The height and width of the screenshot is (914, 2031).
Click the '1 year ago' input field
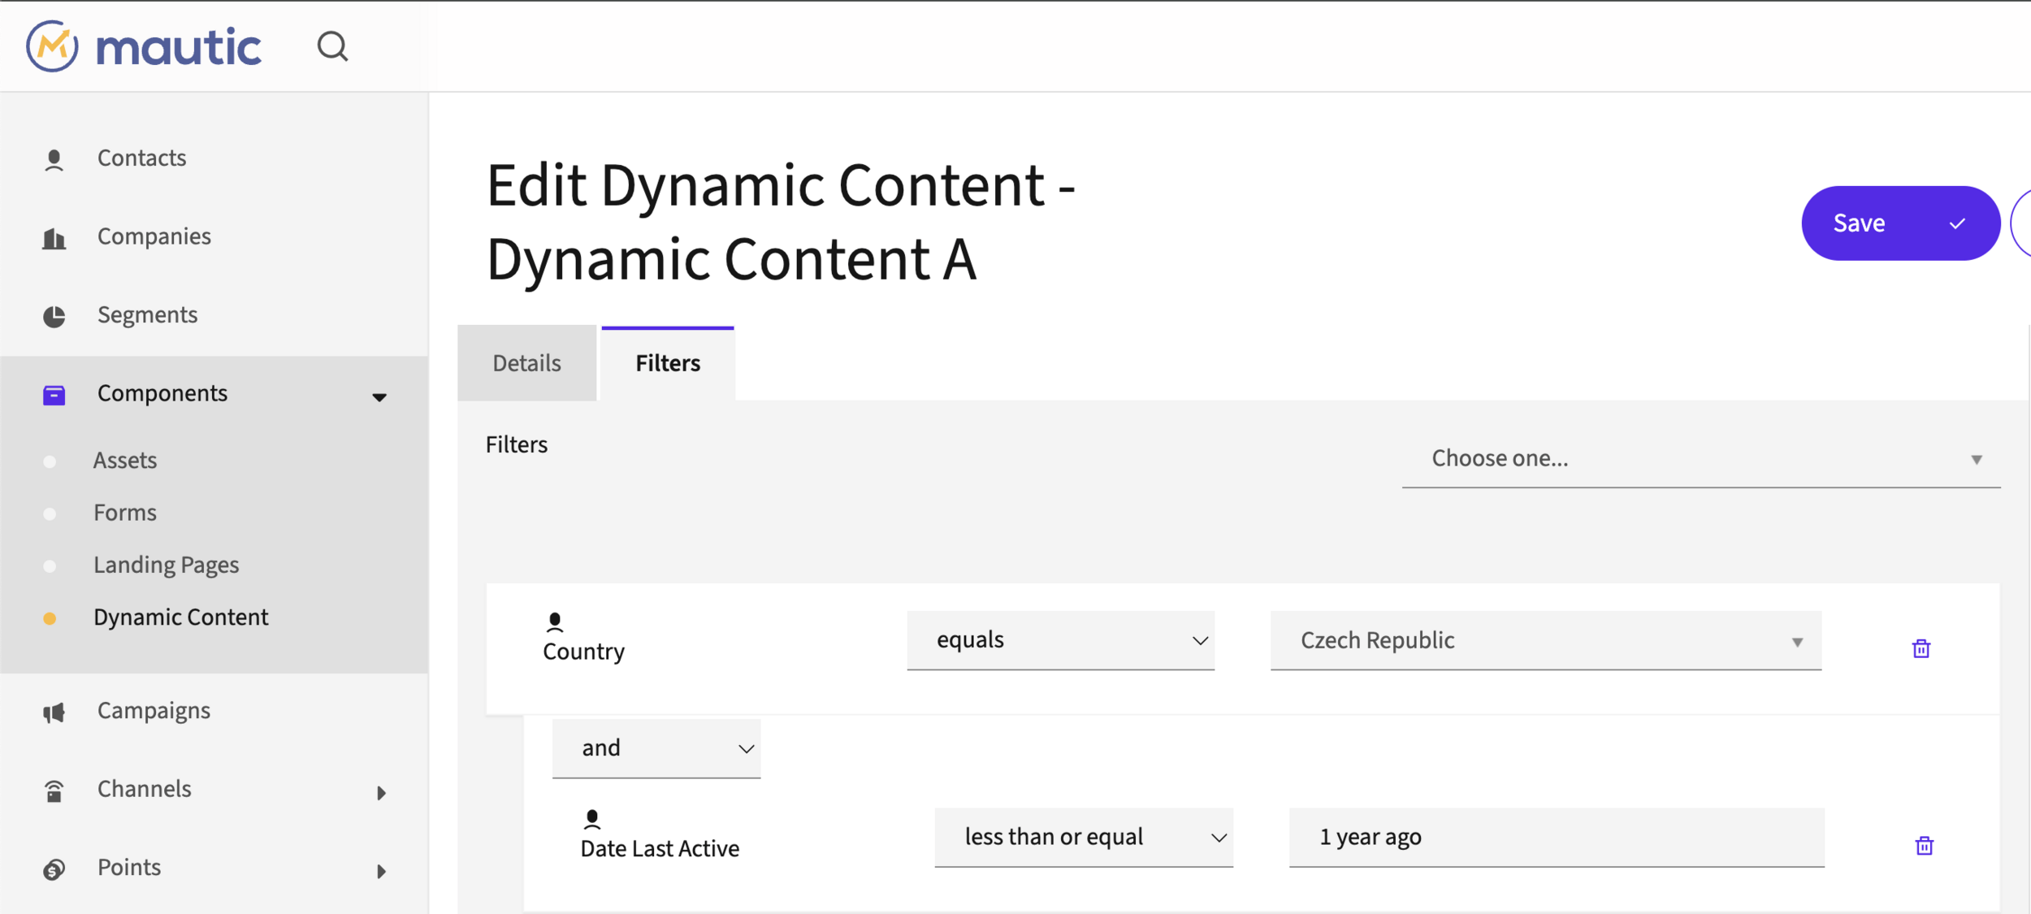coord(1556,837)
